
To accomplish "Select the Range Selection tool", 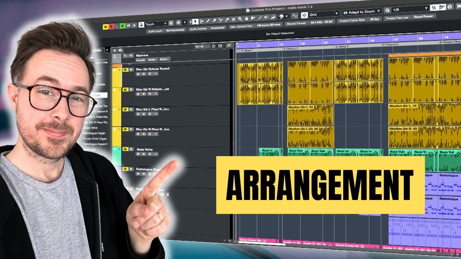I will (201, 21).
